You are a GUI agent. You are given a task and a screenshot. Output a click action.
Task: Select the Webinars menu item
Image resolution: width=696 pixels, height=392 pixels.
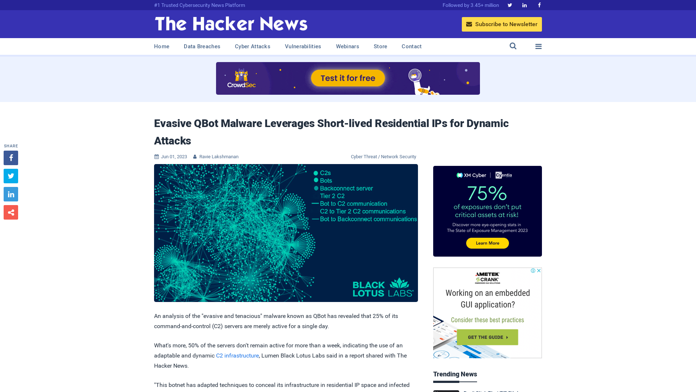[x=347, y=46]
